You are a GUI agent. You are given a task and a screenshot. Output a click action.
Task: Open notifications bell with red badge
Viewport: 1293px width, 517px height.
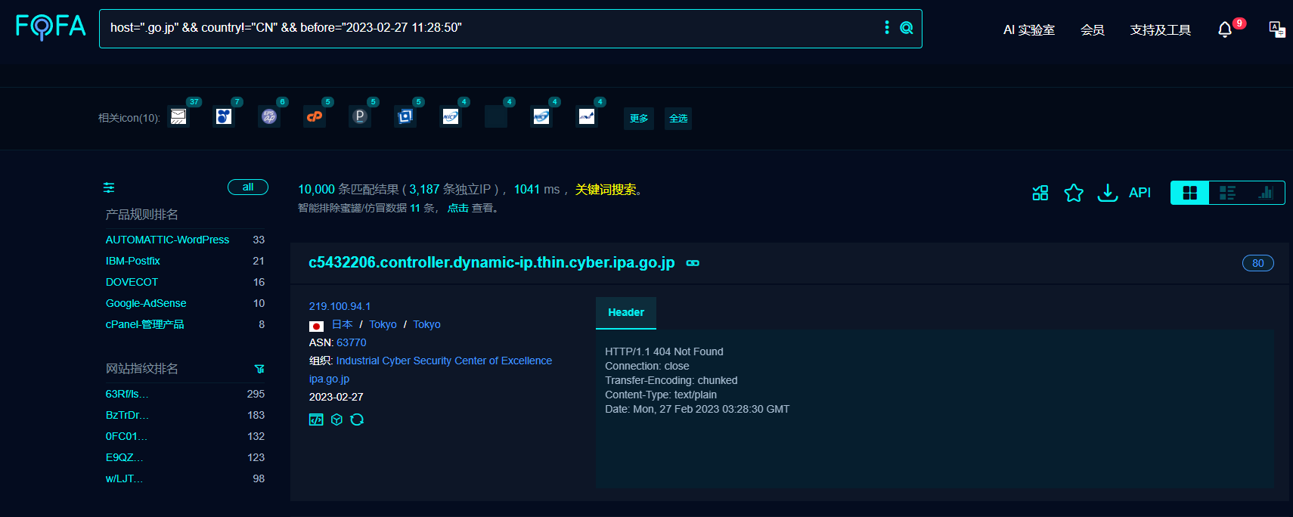point(1225,29)
